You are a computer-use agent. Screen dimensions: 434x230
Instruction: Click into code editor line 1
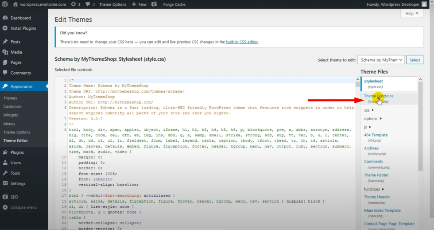(x=212, y=80)
